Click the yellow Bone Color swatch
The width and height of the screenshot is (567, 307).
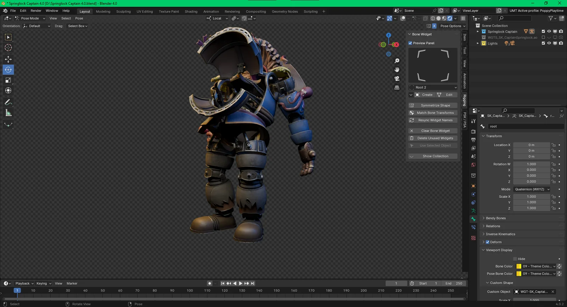tap(519, 266)
